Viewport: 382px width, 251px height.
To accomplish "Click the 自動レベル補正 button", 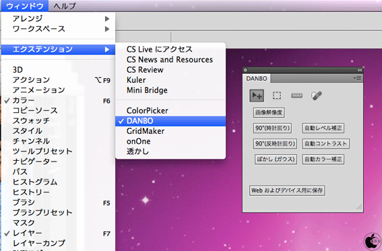I will (323, 128).
